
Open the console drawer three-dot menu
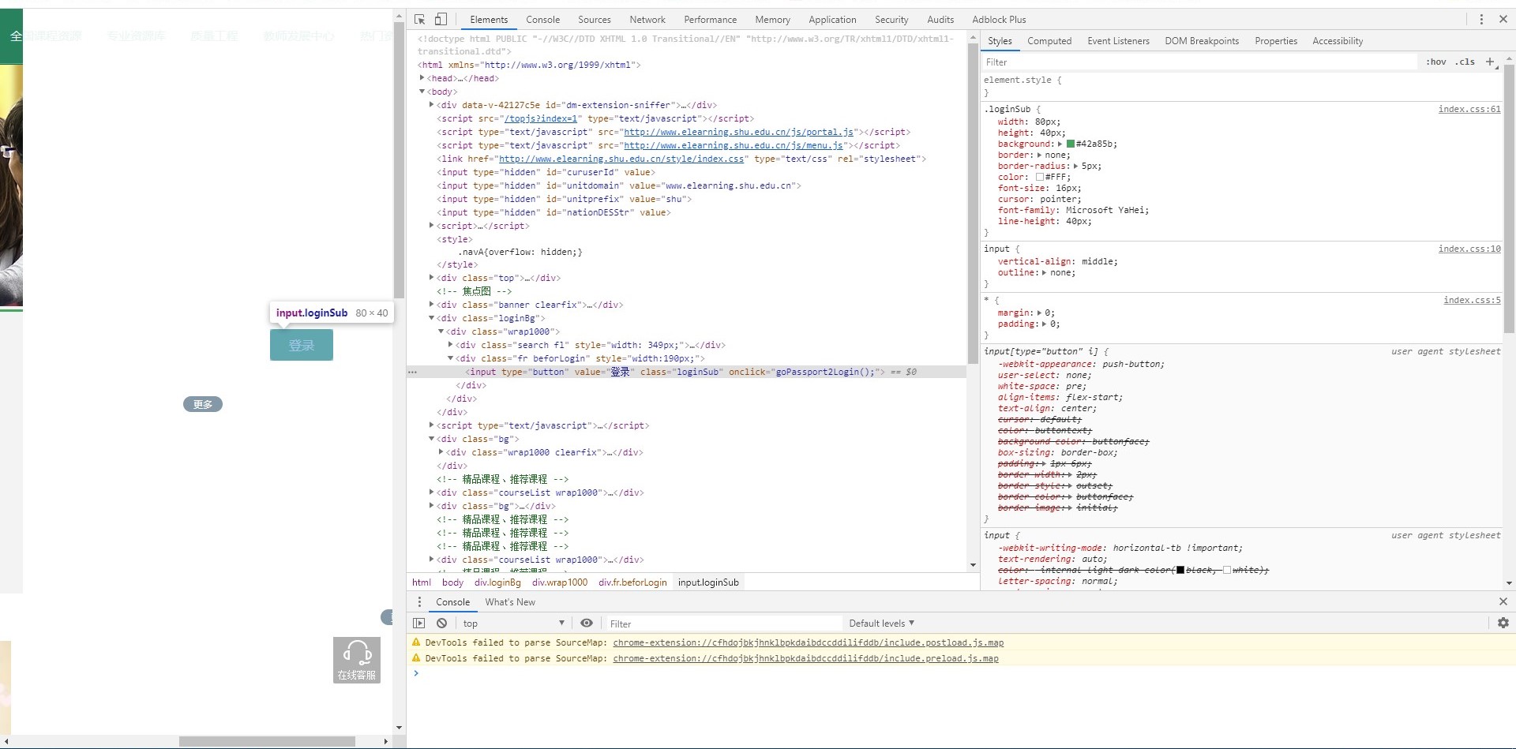click(x=419, y=601)
